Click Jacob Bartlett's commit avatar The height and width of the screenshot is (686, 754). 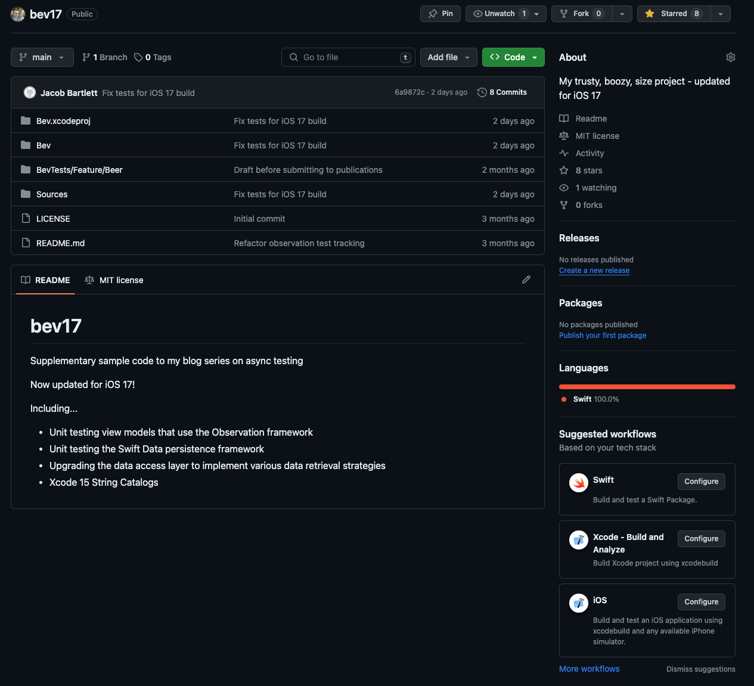pyautogui.click(x=30, y=92)
